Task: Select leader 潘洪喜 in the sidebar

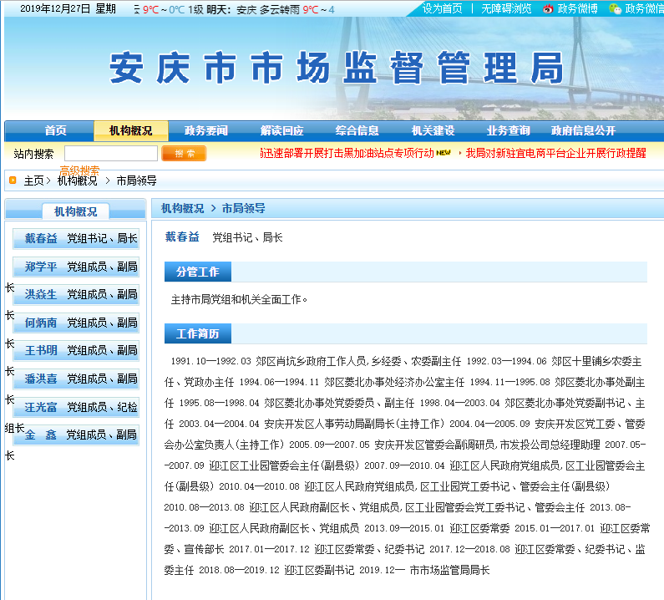Action: pos(76,379)
